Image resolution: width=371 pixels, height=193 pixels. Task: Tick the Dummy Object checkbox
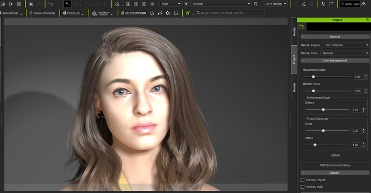302,180
